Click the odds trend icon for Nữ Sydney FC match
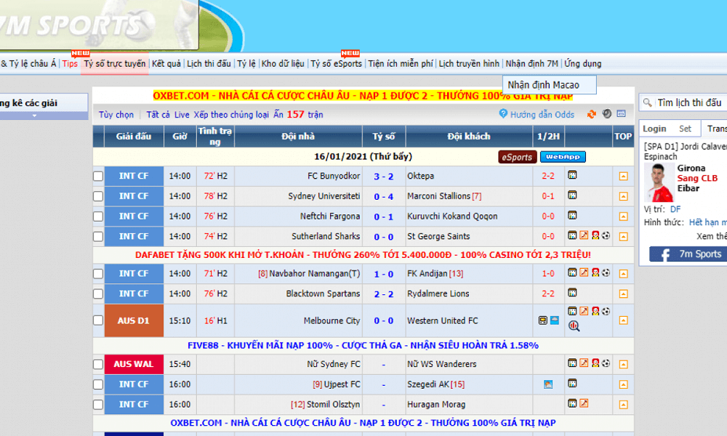The height and width of the screenshot is (436, 727). pos(584,363)
